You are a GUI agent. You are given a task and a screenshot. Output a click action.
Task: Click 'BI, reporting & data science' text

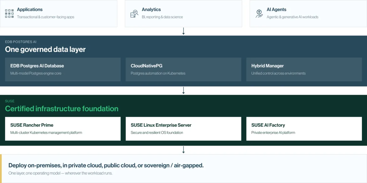(x=162, y=17)
